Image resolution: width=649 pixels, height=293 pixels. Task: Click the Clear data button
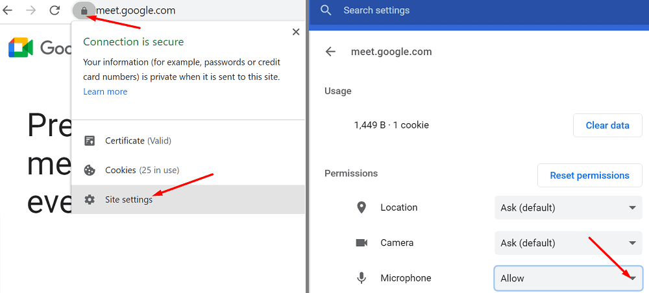[x=607, y=125]
